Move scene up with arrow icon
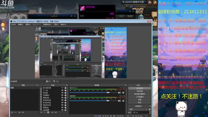 tap(19, 112)
